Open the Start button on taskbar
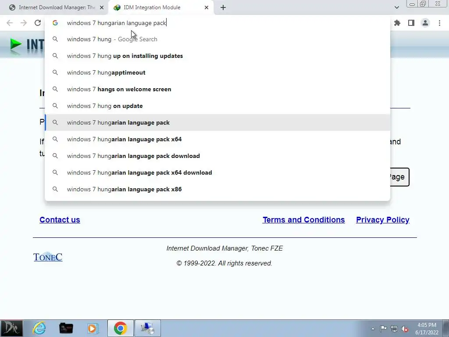 pos(11,328)
